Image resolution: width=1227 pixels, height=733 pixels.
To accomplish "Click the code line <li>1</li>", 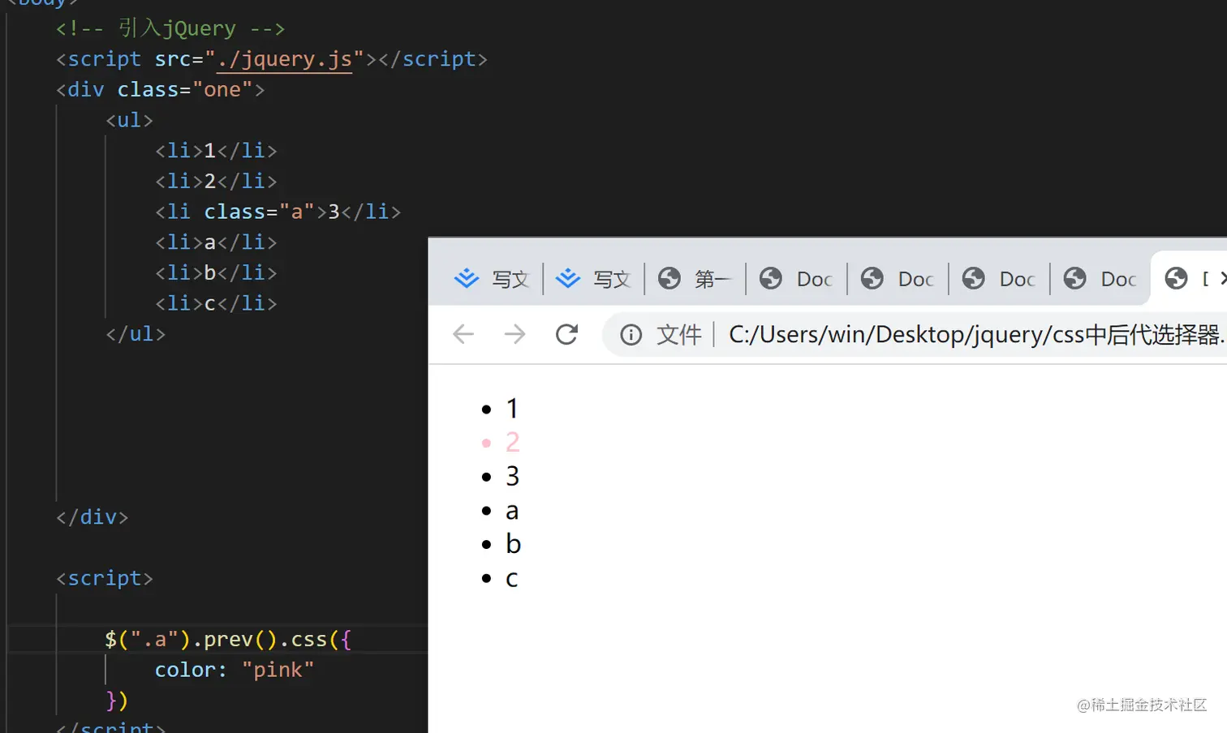I will coord(216,151).
